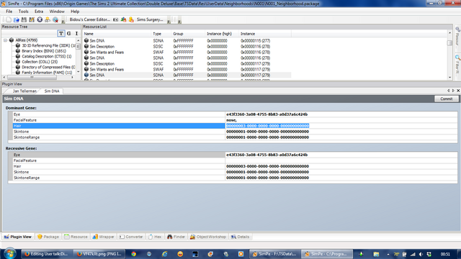Sort the resource list by the Type column
The width and height of the screenshot is (461, 259).
click(x=161, y=34)
